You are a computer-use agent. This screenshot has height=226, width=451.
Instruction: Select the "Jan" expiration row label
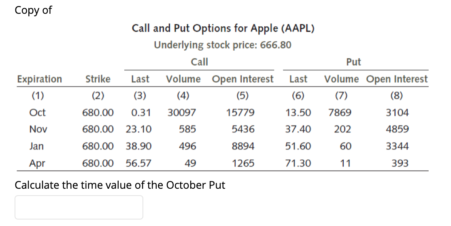pos(37,146)
